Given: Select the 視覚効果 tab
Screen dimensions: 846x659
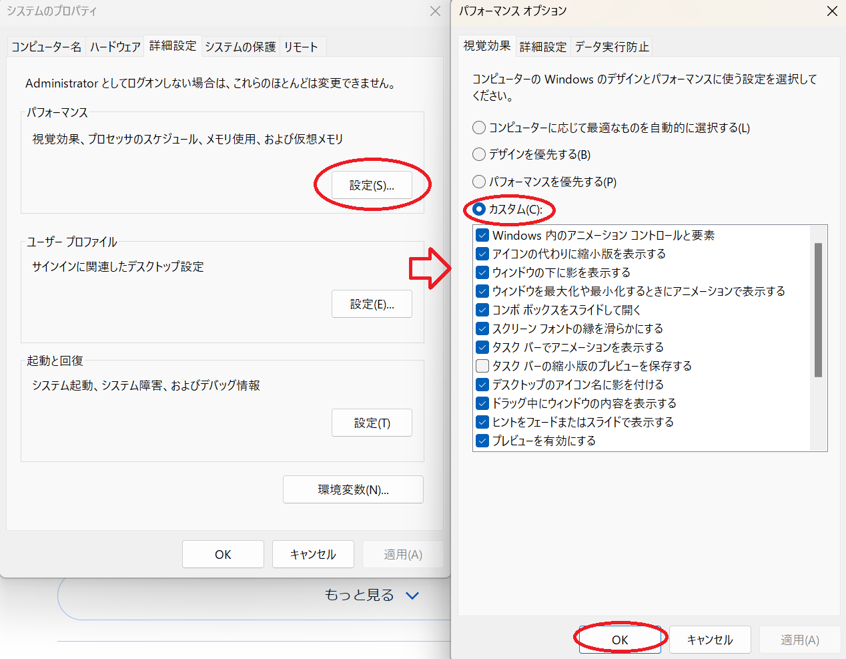Looking at the screenshot, I should (487, 45).
